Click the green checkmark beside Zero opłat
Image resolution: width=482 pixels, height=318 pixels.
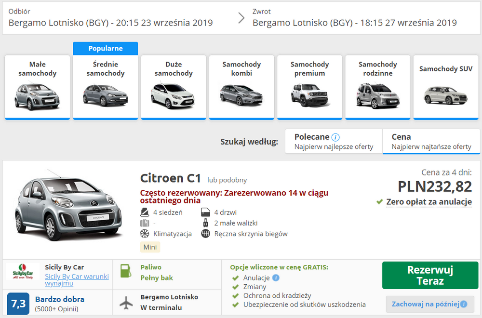coord(380,202)
